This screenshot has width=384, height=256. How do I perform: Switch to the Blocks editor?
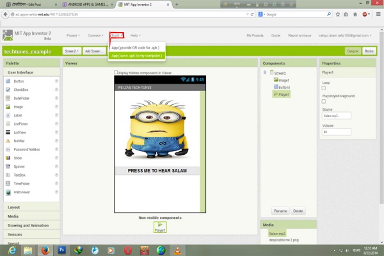pyautogui.click(x=369, y=51)
